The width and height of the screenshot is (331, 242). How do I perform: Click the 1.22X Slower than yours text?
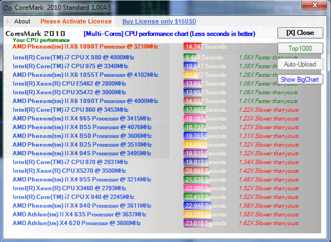[x=269, y=110]
